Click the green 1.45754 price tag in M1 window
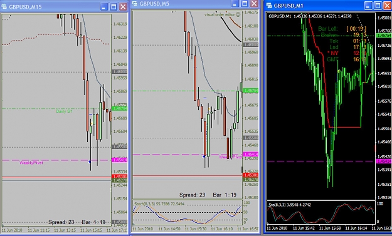This screenshot has height=236, width=392. point(384,36)
